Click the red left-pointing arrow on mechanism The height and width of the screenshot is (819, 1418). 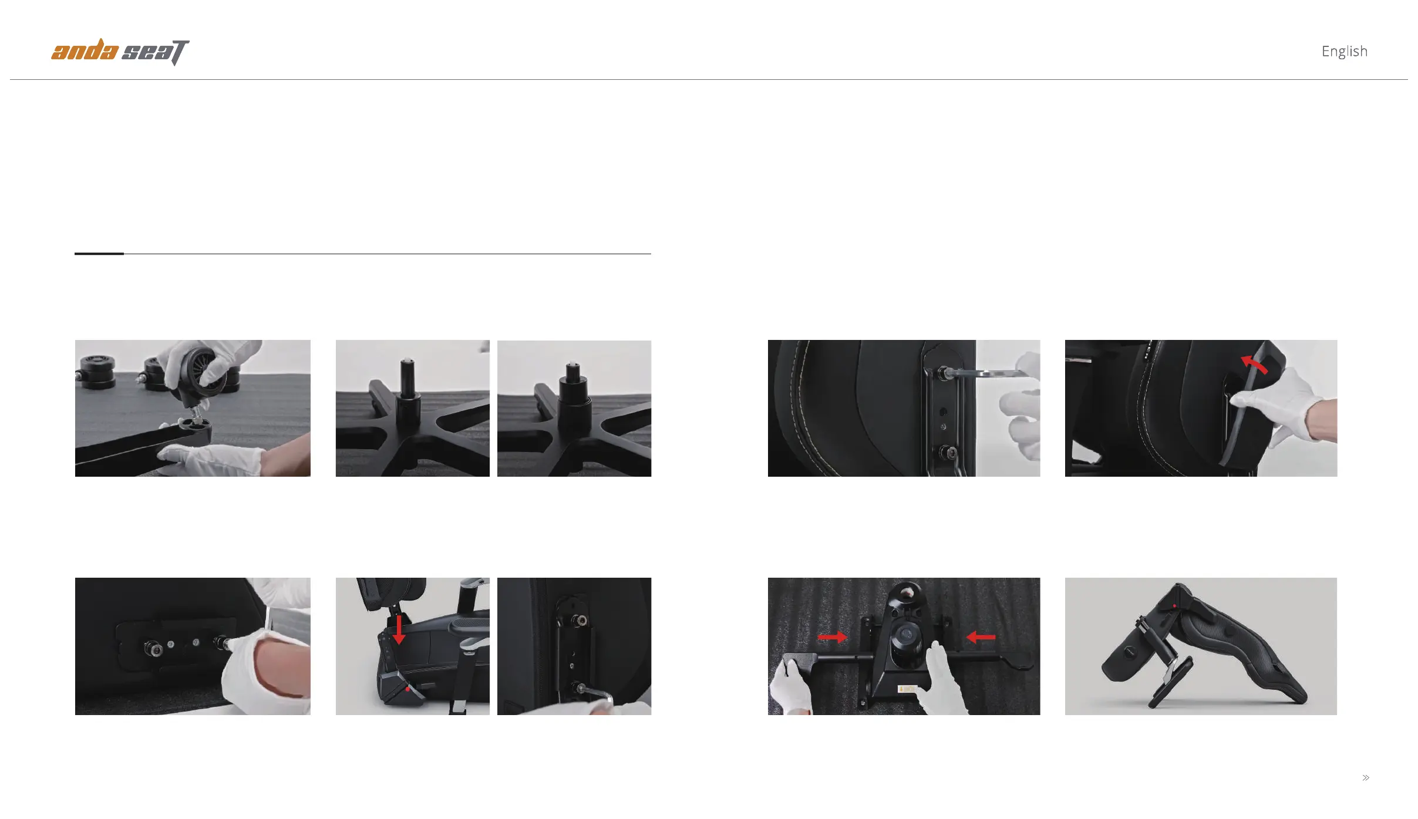tap(981, 637)
